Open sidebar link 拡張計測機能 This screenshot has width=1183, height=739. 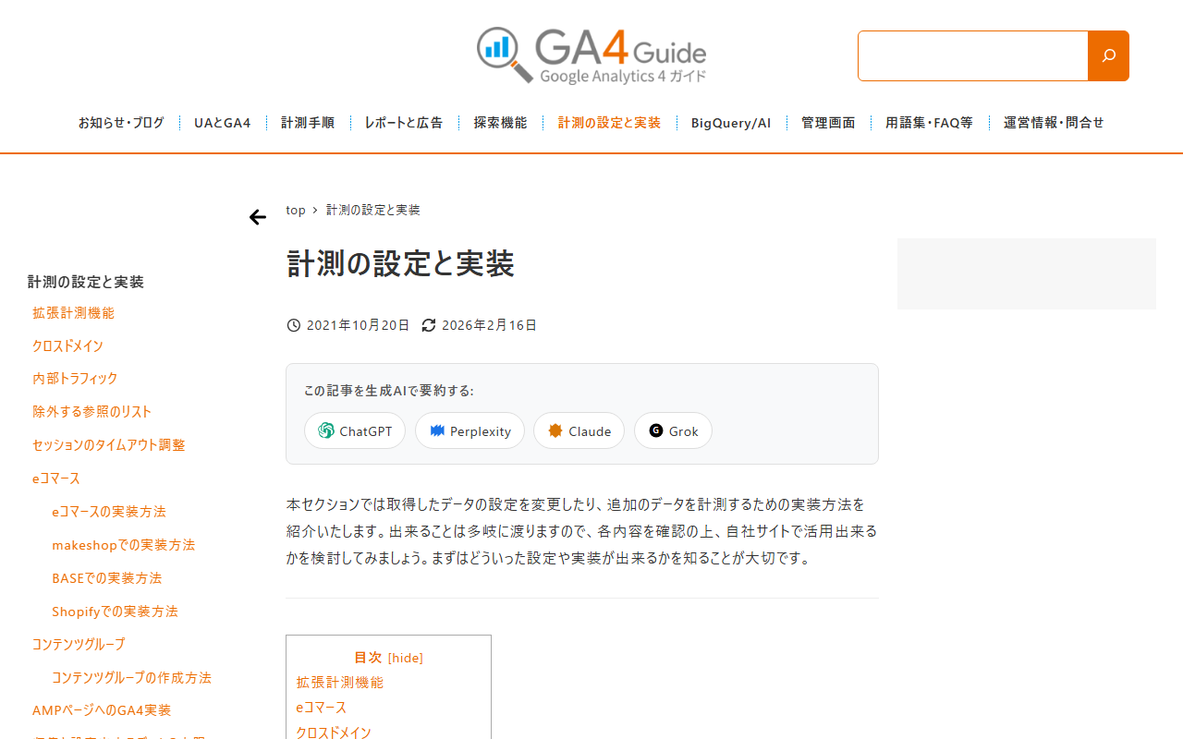pos(73,313)
